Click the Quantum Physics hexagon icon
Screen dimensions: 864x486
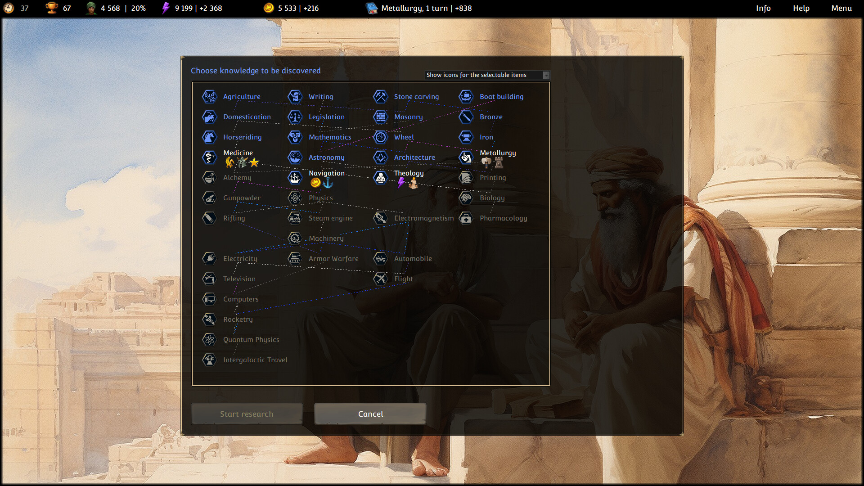click(210, 339)
